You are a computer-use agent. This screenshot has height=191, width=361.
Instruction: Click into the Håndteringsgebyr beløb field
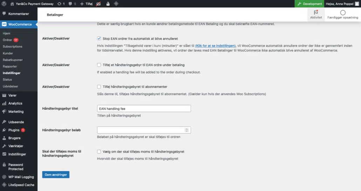(x=144, y=130)
